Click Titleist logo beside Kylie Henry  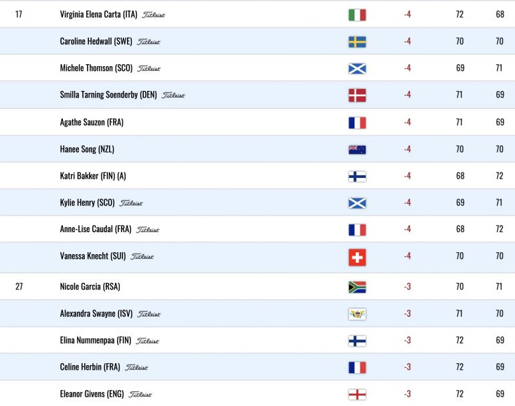(x=130, y=203)
